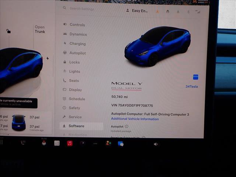Viewport: 236px width, 177px height.
Task: Click Additional Vehicle Information link
Action: point(135,119)
